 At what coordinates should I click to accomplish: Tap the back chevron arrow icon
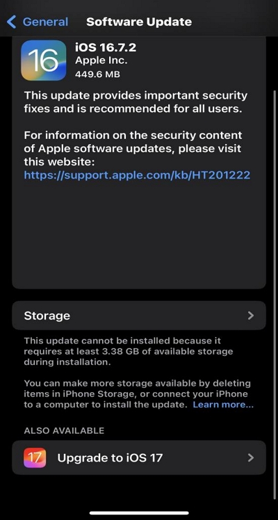(x=11, y=22)
